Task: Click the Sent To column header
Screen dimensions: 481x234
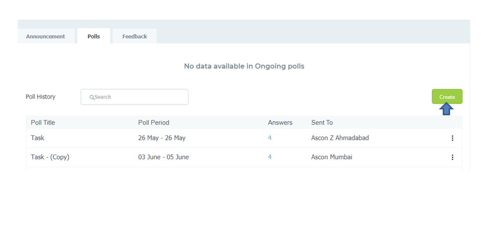Action: [x=322, y=123]
